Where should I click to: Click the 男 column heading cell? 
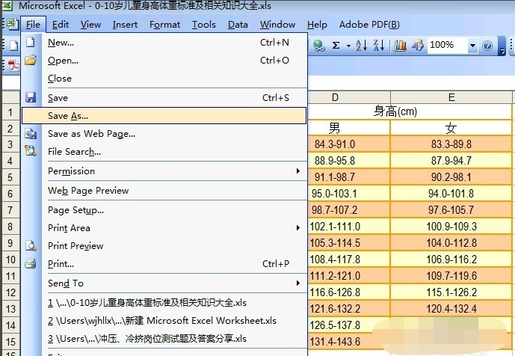(349, 128)
